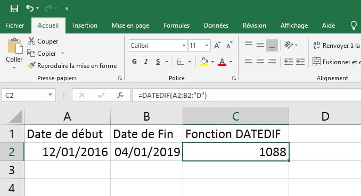Viewport: 361px width, 196px height.
Task: Open font color dropdown arrow
Action: (231, 62)
